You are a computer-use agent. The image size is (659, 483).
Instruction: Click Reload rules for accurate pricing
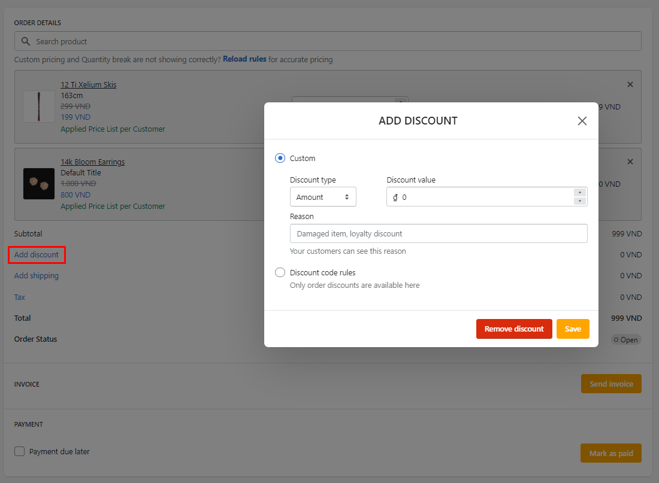244,59
